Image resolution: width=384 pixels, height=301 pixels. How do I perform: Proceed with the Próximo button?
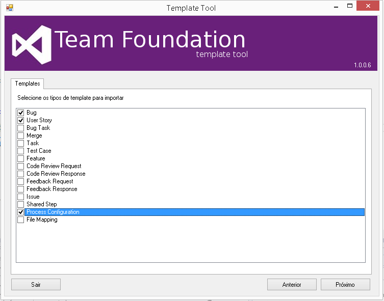[345, 284]
